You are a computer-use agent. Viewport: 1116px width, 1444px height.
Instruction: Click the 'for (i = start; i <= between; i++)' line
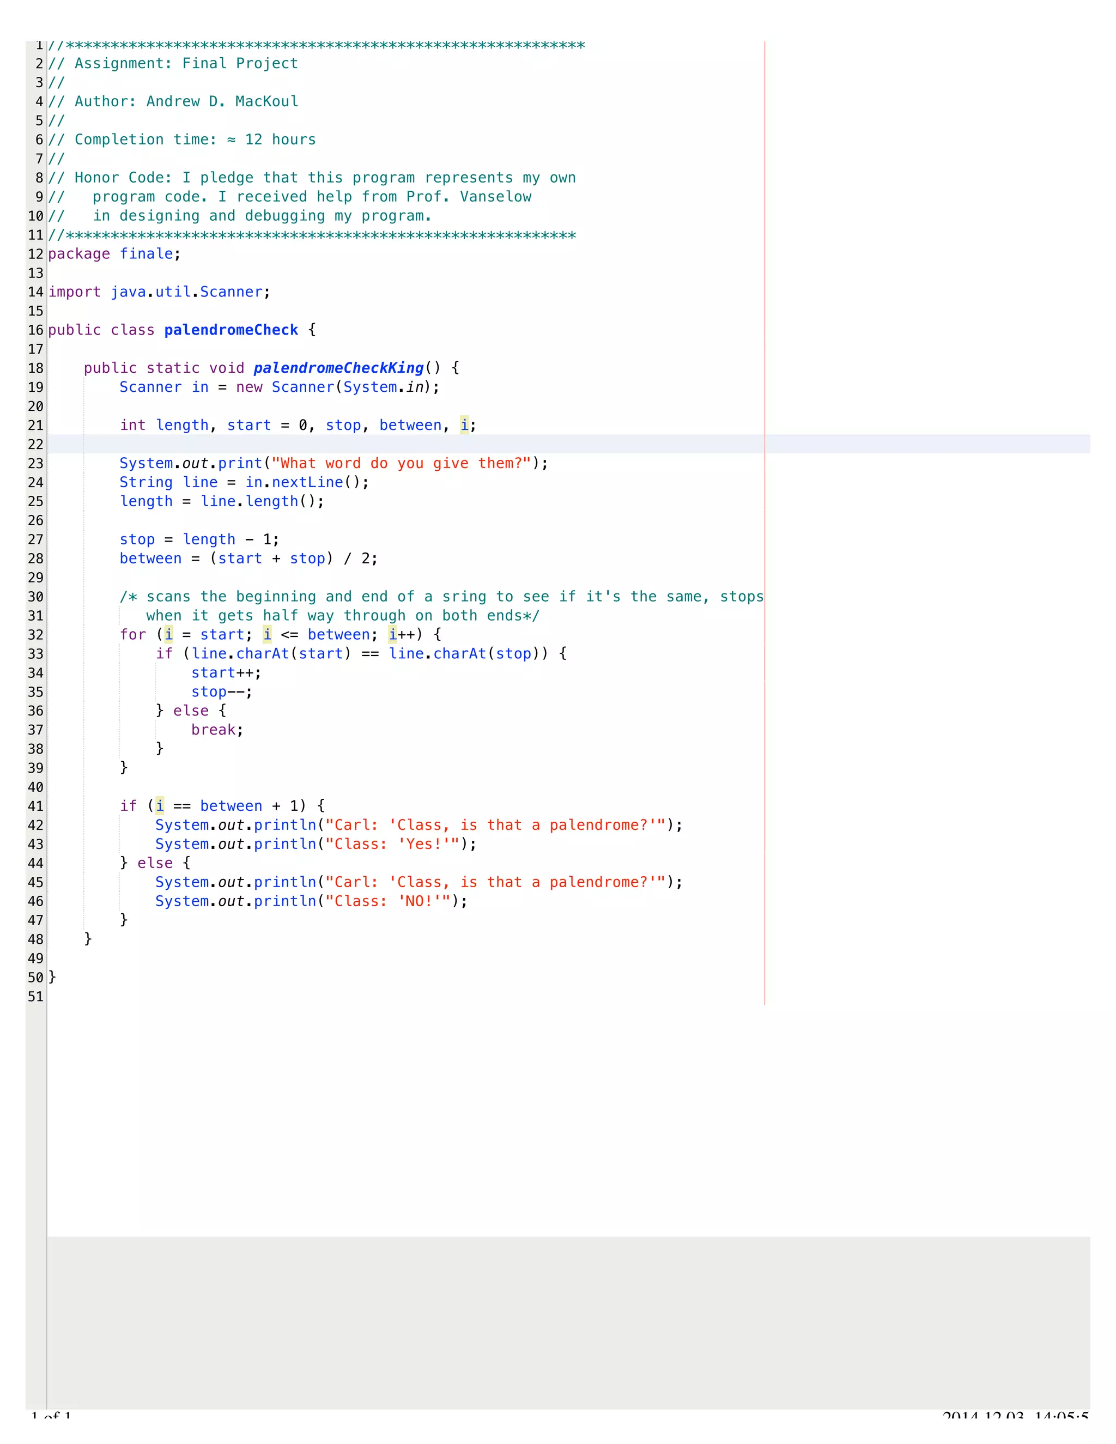coord(280,635)
